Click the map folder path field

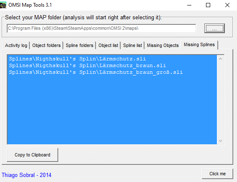pyautogui.click(x=101, y=29)
